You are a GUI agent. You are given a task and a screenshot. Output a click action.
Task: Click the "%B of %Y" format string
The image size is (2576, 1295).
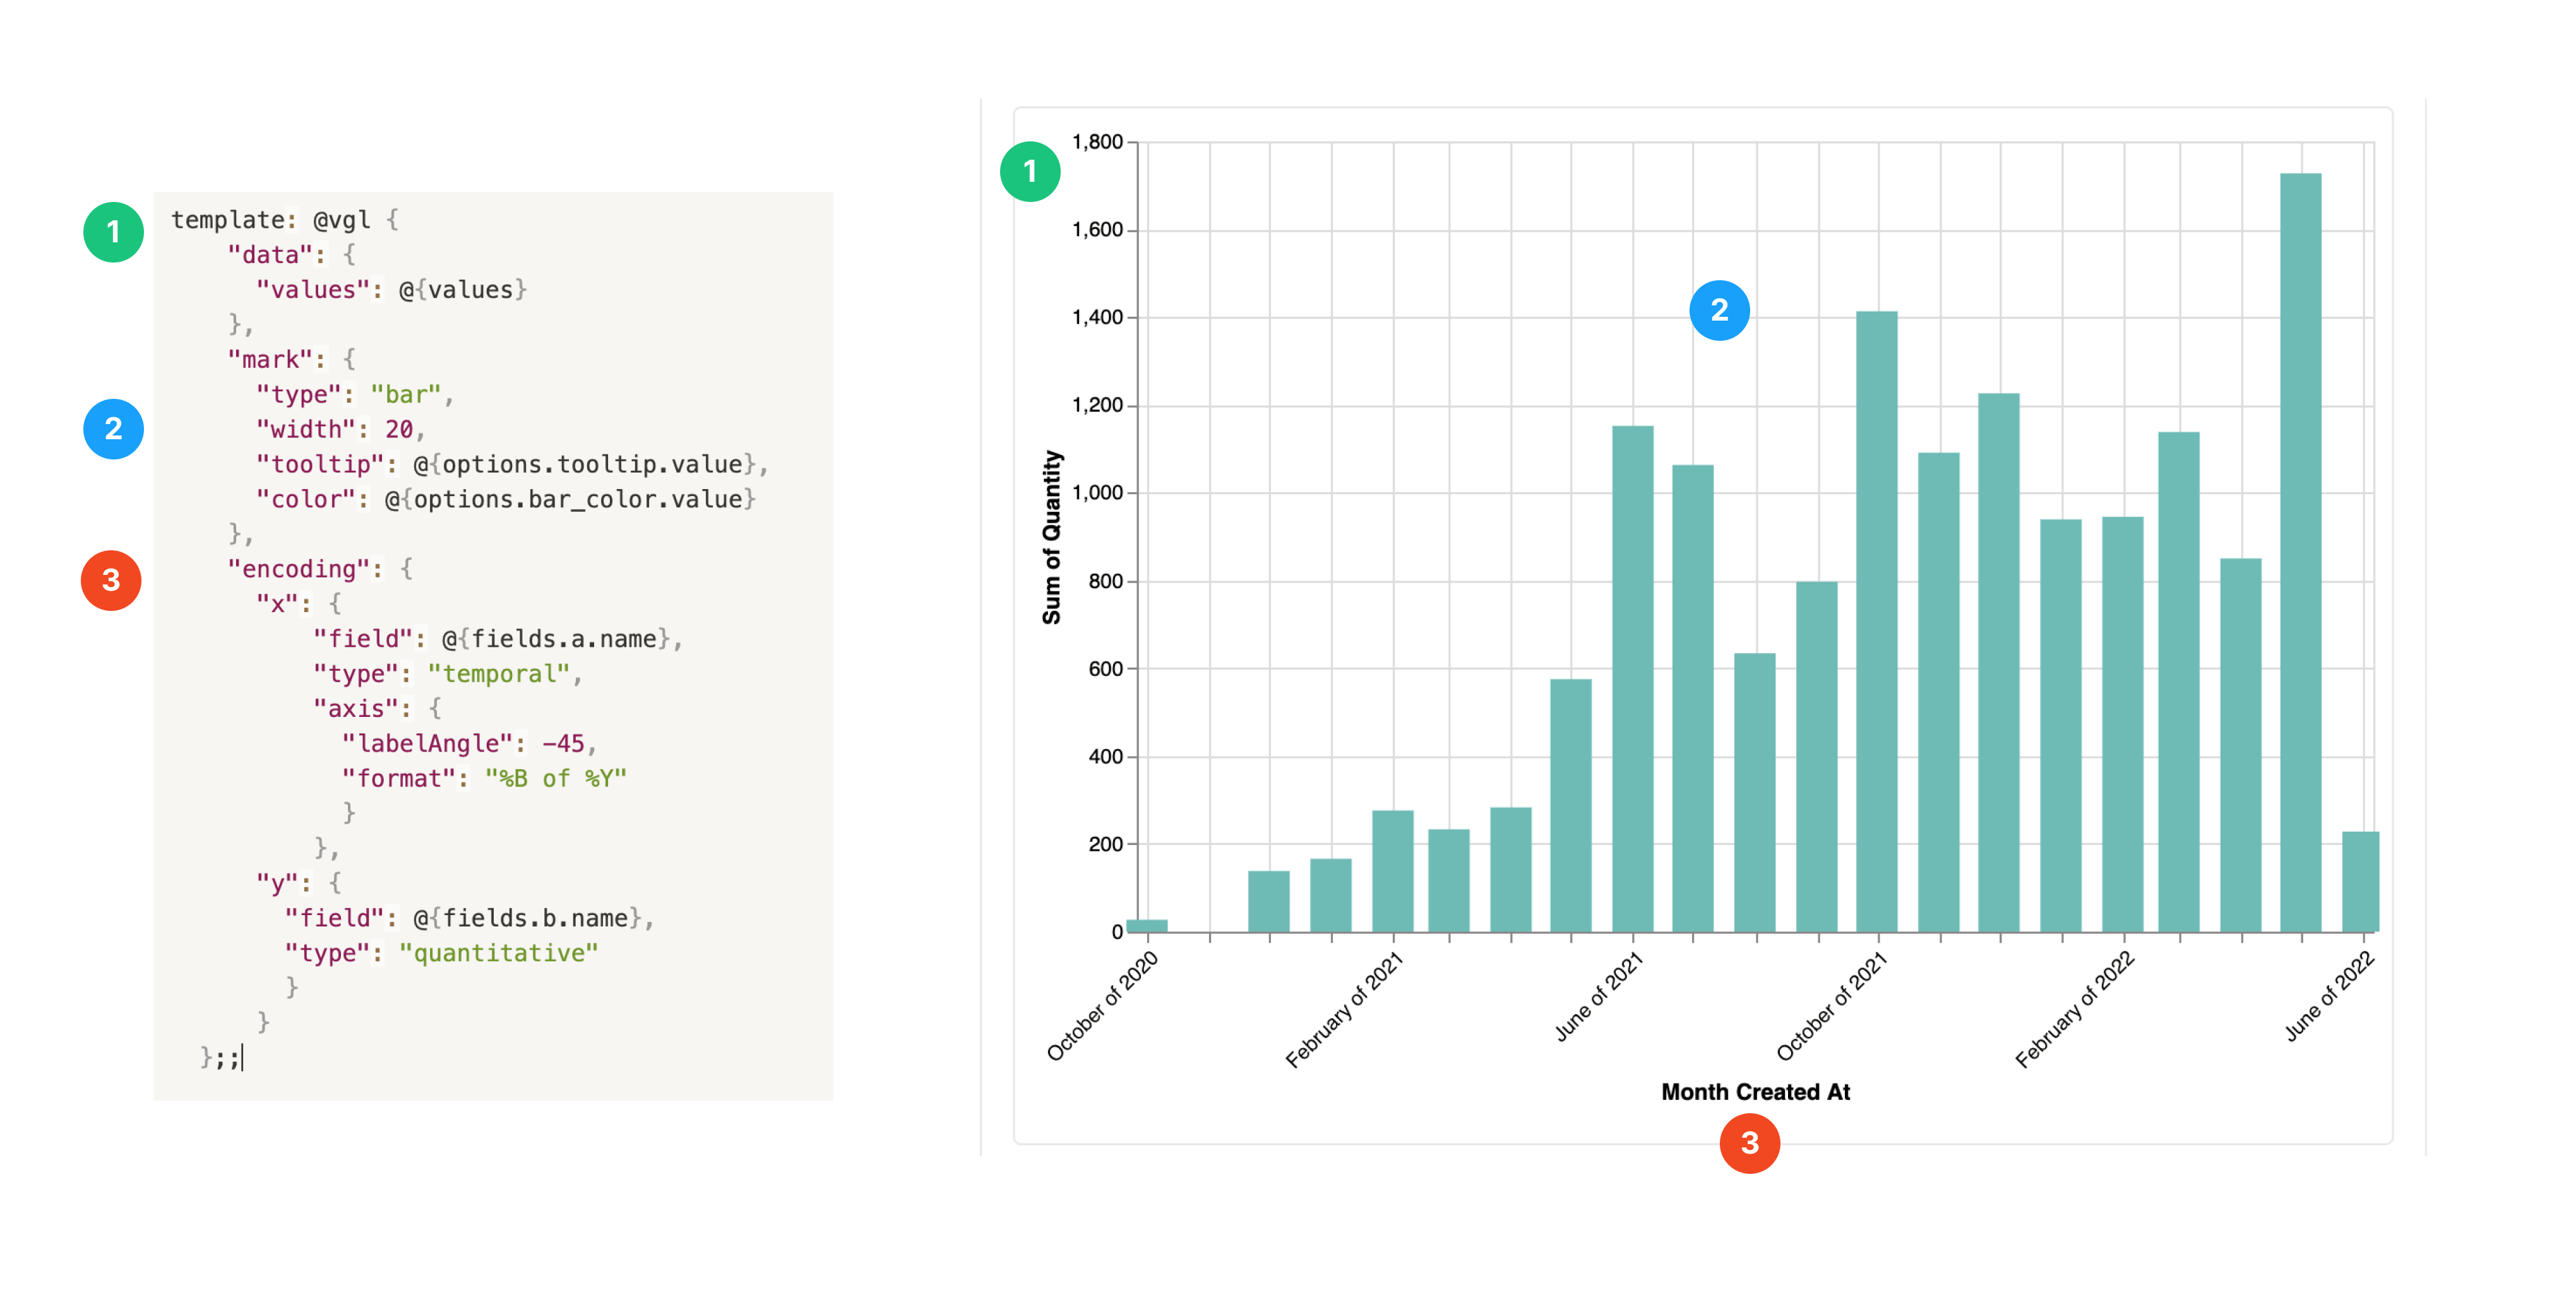coord(555,778)
